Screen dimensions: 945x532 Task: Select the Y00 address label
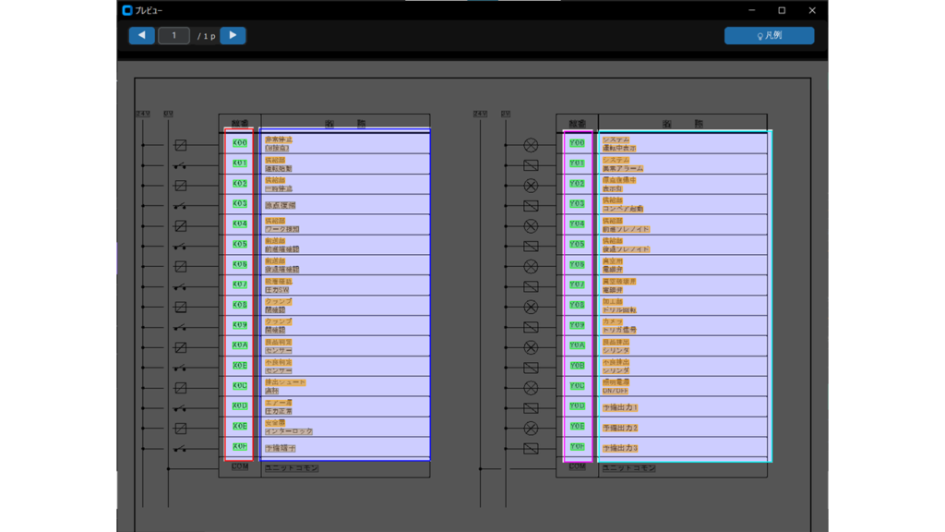[577, 143]
